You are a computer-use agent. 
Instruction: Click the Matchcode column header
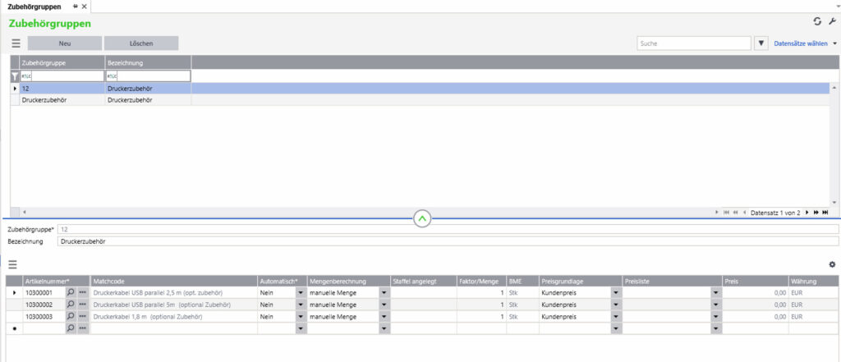click(x=174, y=281)
